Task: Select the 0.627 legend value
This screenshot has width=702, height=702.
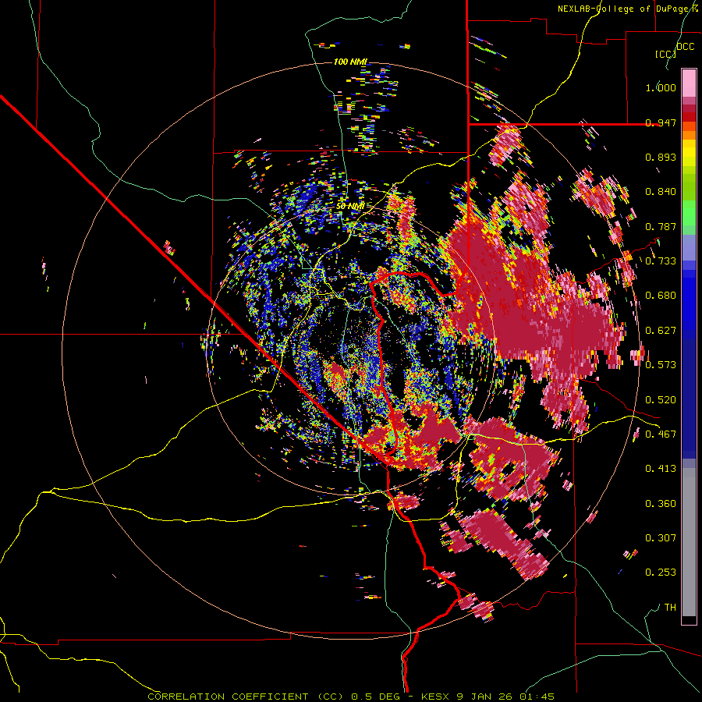Action: tap(661, 331)
